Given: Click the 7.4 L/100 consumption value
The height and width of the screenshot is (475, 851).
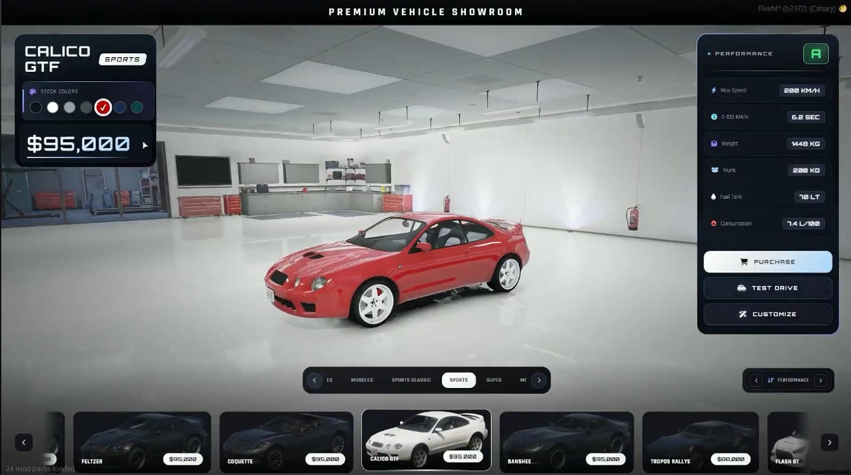Looking at the screenshot, I should 803,224.
